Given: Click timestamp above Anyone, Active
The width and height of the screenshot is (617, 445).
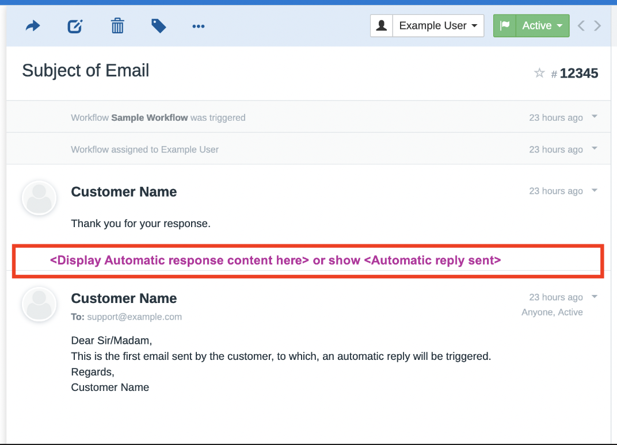Looking at the screenshot, I should pyautogui.click(x=555, y=297).
